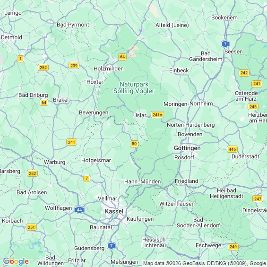
Task: Select the Einbeck town label
Action: click(179, 70)
